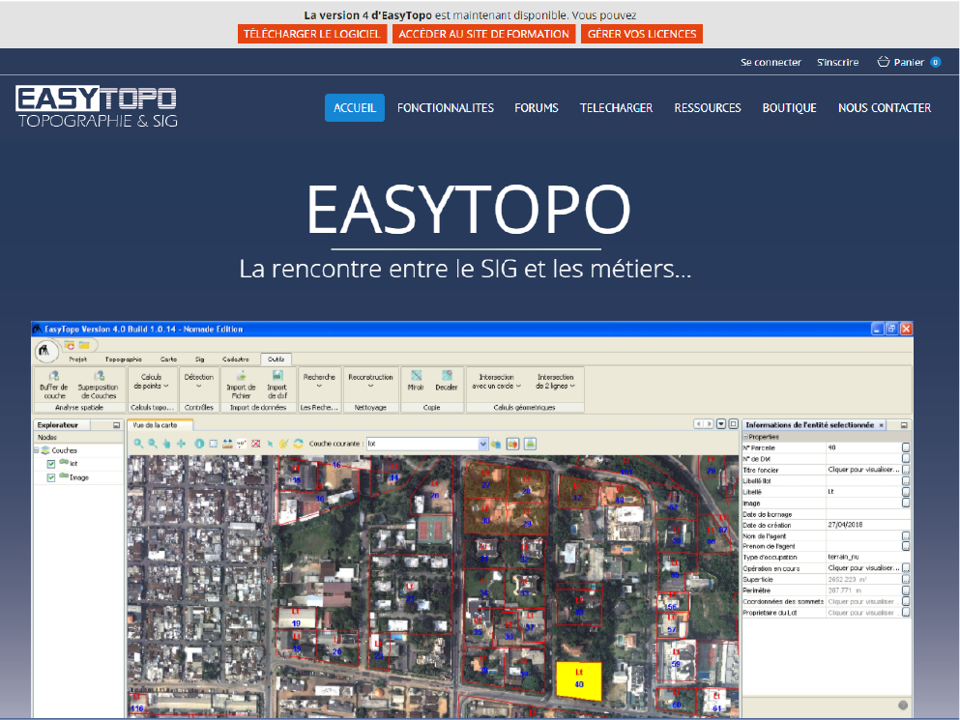Click the Se connecter link
This screenshot has width=960, height=720.
[x=771, y=62]
